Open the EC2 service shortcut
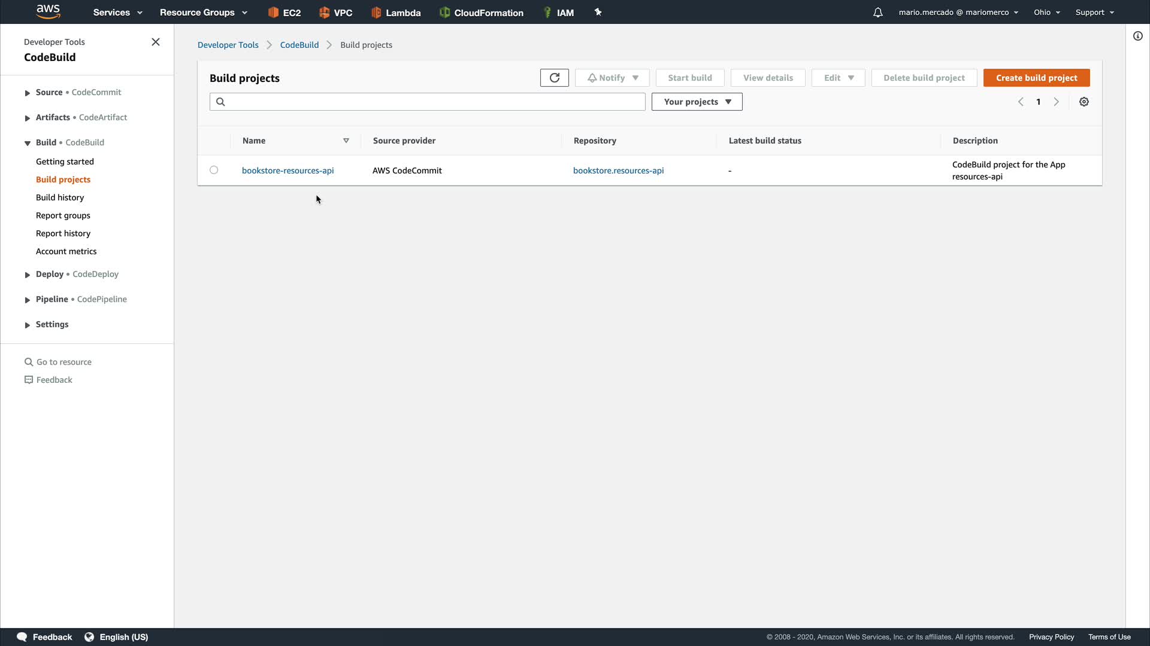This screenshot has width=1150, height=646. (x=285, y=13)
